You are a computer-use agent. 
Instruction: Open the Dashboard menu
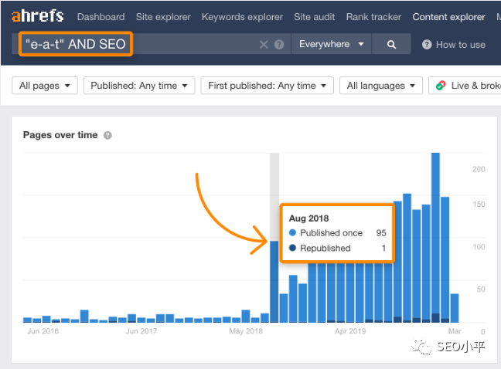point(101,17)
